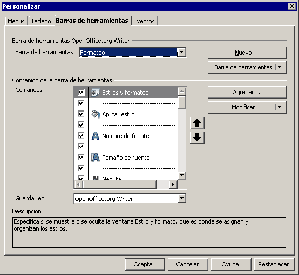The image size is (299, 275).
Task: Toggle separator checkbox below Estilos y formateo
Action: pos(81,103)
